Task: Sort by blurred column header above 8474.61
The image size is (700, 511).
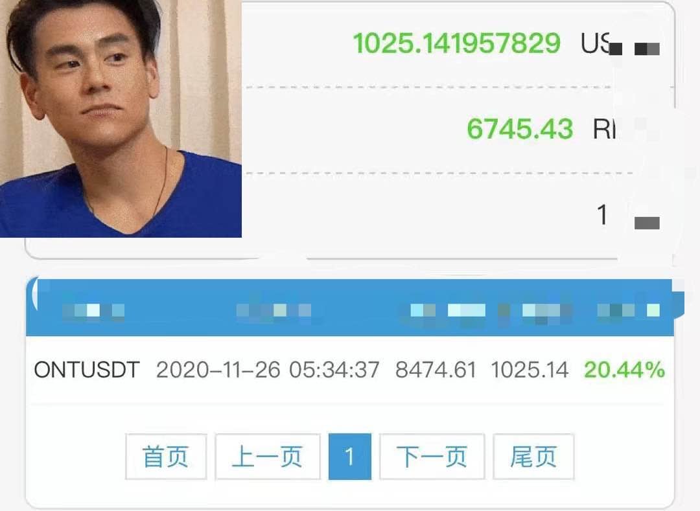Action: 448,310
